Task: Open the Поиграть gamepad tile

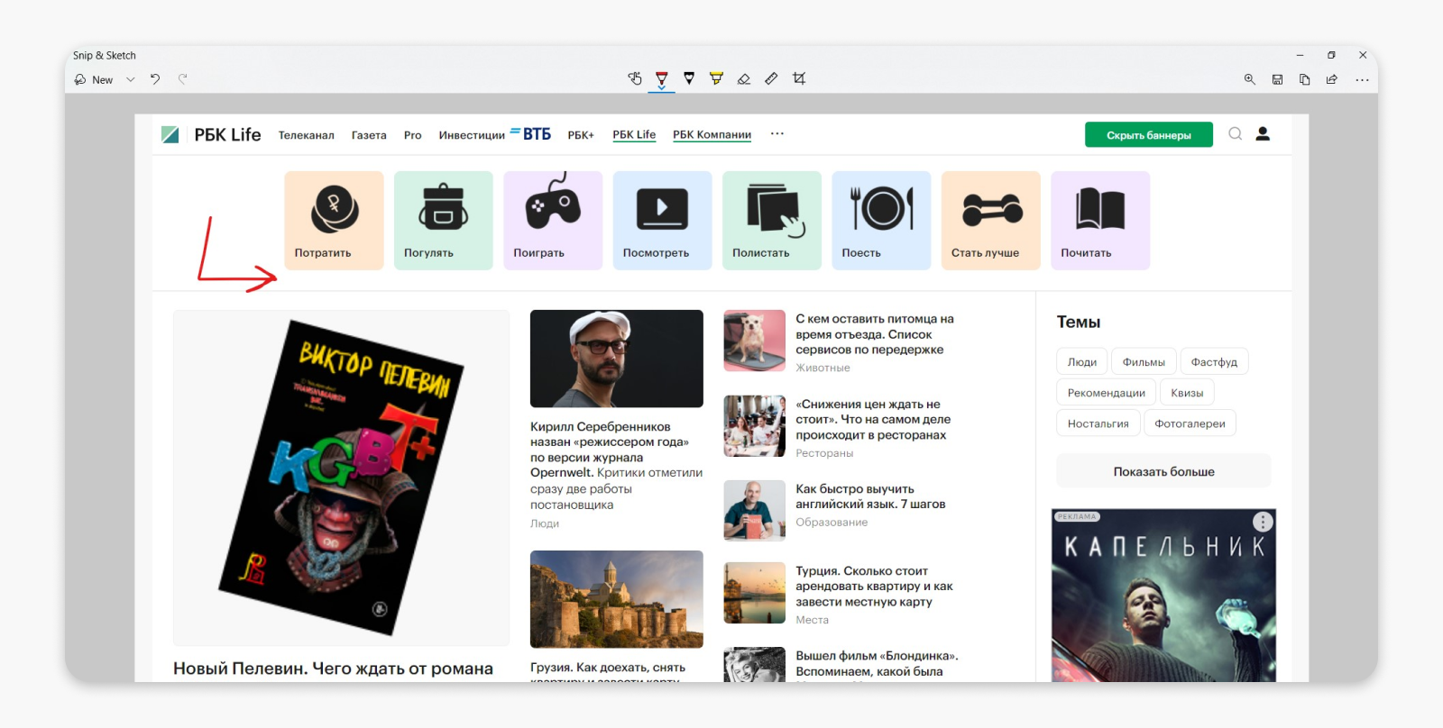Action: [x=553, y=221]
